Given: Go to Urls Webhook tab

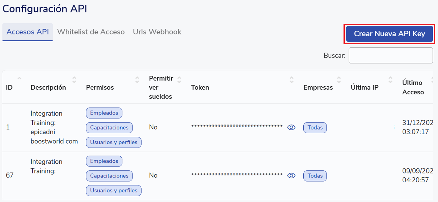Looking at the screenshot, I should 157,32.
